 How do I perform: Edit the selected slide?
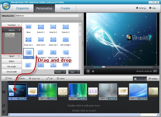click(x=49, y=78)
